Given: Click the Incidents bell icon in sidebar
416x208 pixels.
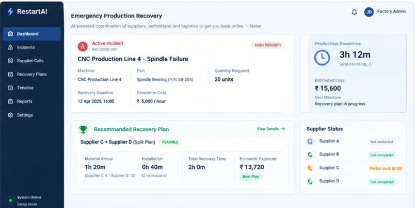Looking at the screenshot, I should click(10, 47).
